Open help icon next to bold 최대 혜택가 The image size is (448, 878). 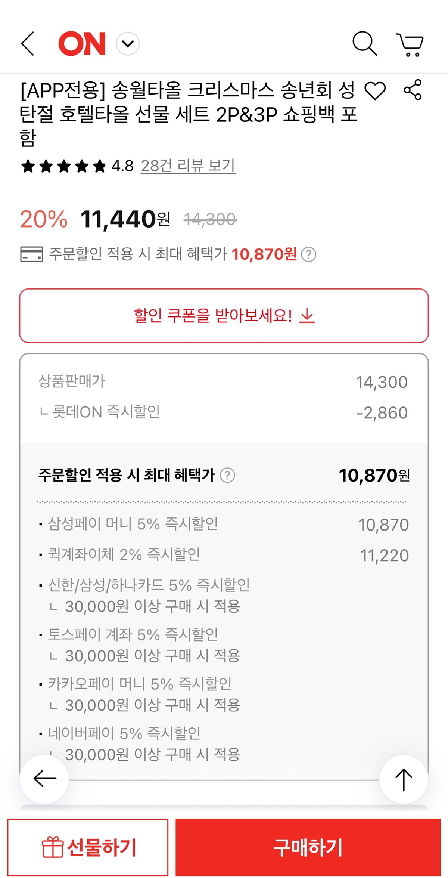pos(227,476)
